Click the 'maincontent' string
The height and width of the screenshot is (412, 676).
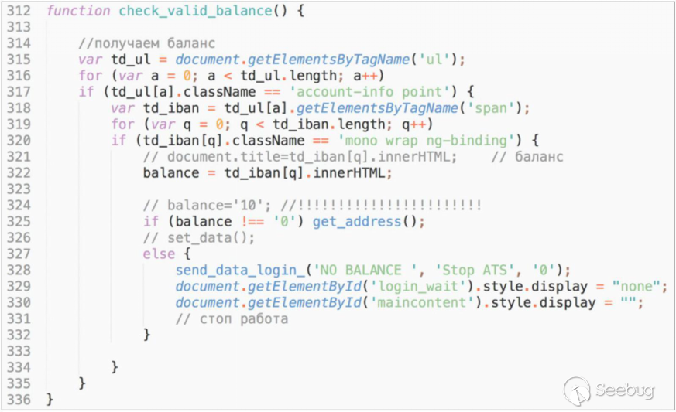pos(420,302)
